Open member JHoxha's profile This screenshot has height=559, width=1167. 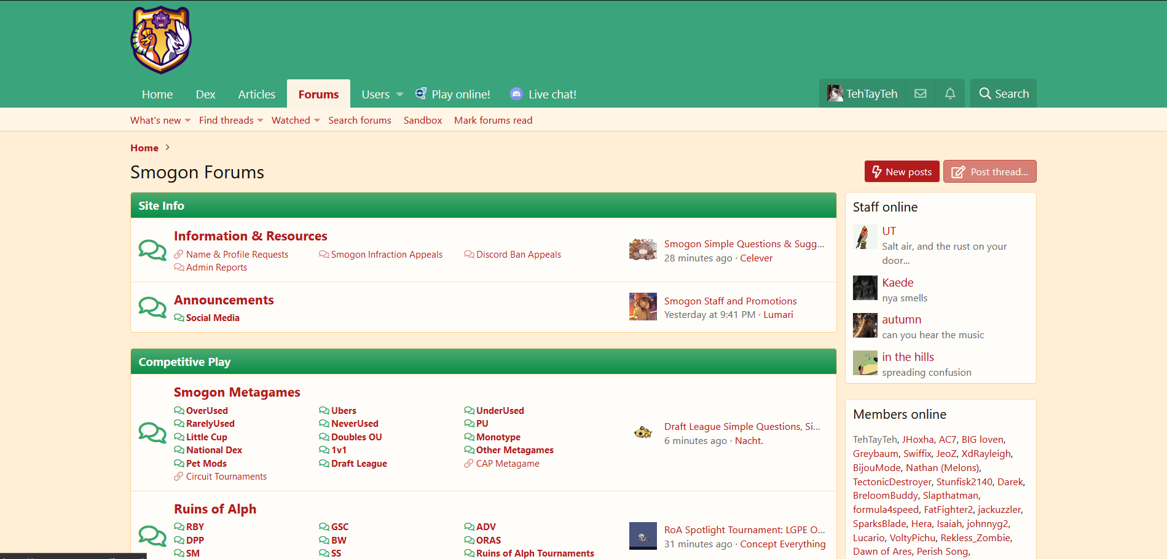[917, 440]
